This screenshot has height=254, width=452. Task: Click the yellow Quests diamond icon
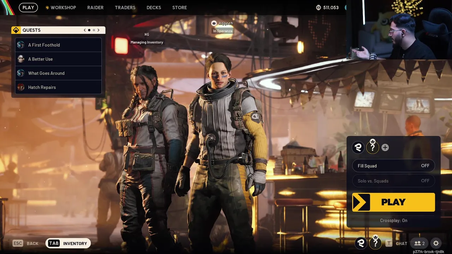click(16, 30)
